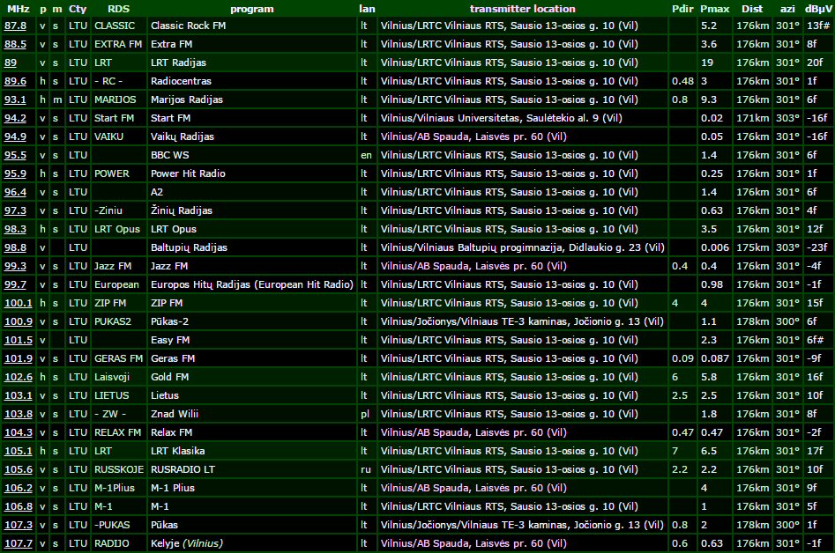Click the 'pl' language cell

tap(365, 414)
